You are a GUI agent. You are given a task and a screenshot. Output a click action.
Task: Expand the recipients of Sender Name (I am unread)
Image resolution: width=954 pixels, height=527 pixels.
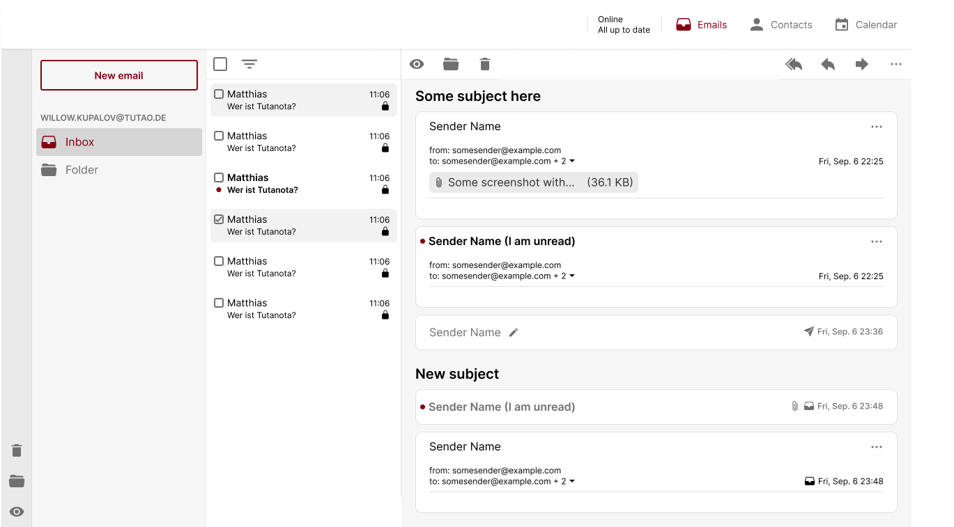571,275
